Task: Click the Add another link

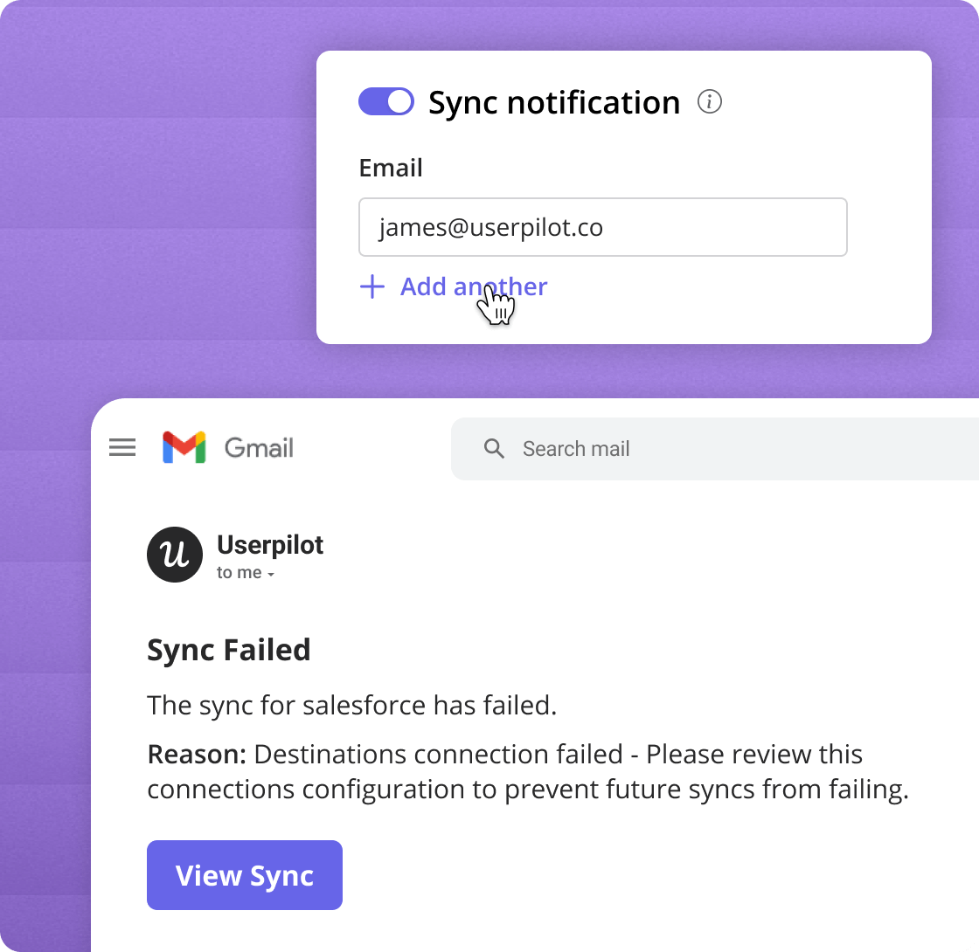Action: click(474, 286)
